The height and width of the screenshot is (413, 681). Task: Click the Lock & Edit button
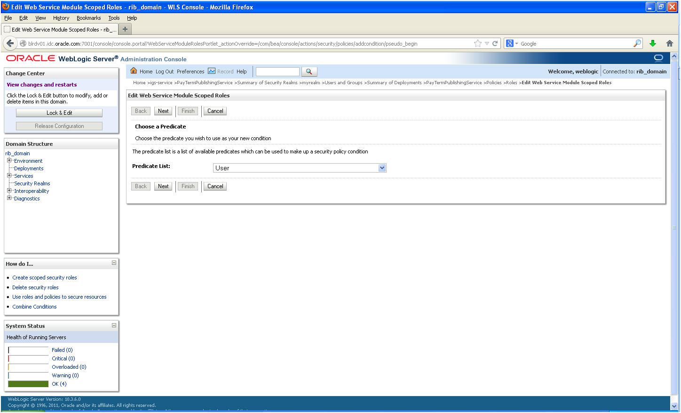pyautogui.click(x=59, y=113)
